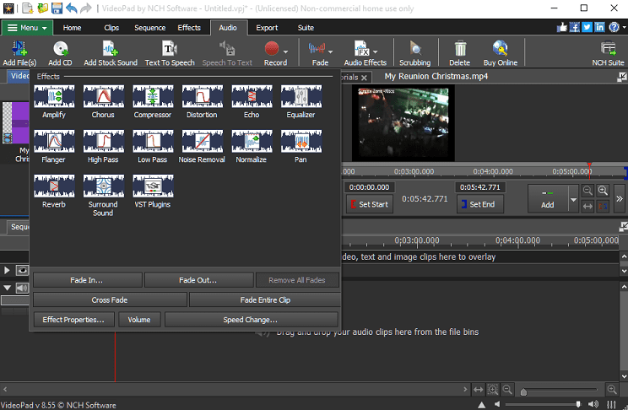Switch to the Export tab
Image resolution: width=628 pixels, height=410 pixels.
click(x=267, y=28)
